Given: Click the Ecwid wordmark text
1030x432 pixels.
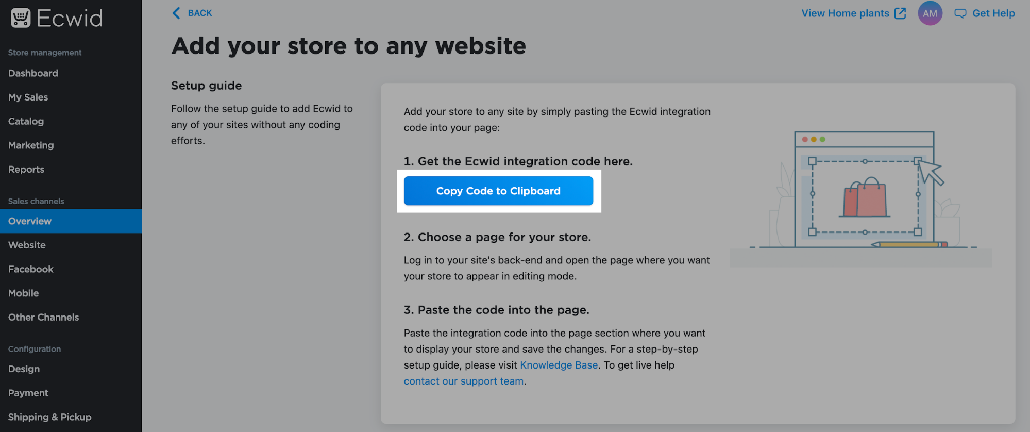Looking at the screenshot, I should click(x=70, y=19).
